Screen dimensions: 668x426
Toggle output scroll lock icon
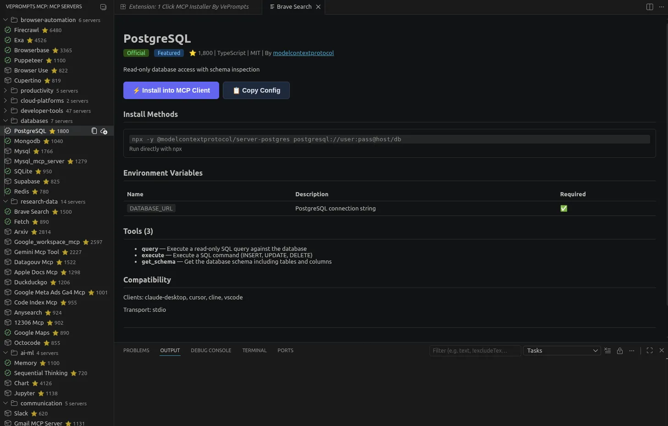[x=620, y=350]
